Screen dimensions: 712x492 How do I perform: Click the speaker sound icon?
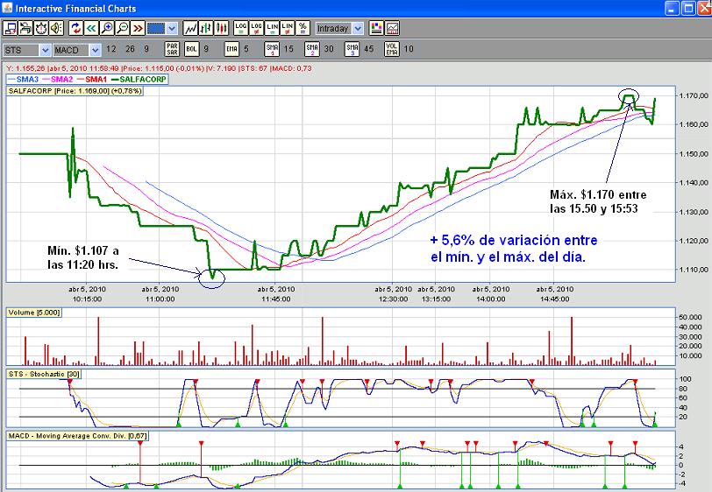pos(57,28)
